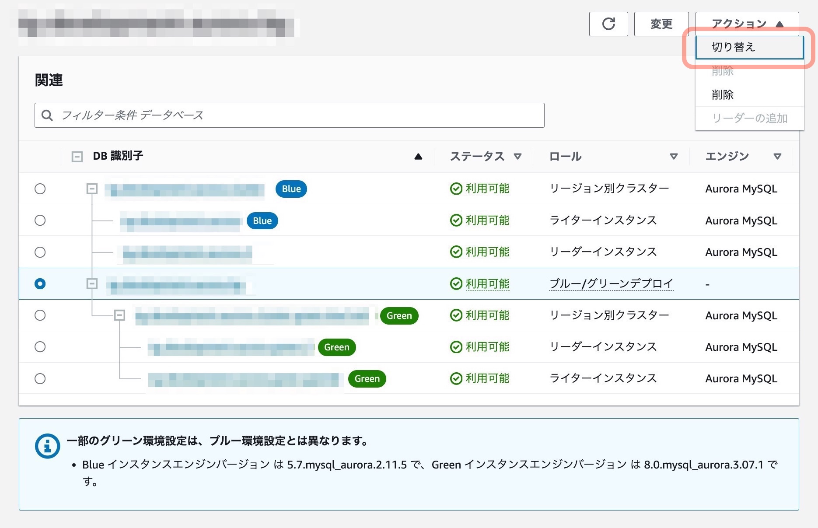818x528 pixels.
Task: Click the 変更 button
Action: pos(661,24)
